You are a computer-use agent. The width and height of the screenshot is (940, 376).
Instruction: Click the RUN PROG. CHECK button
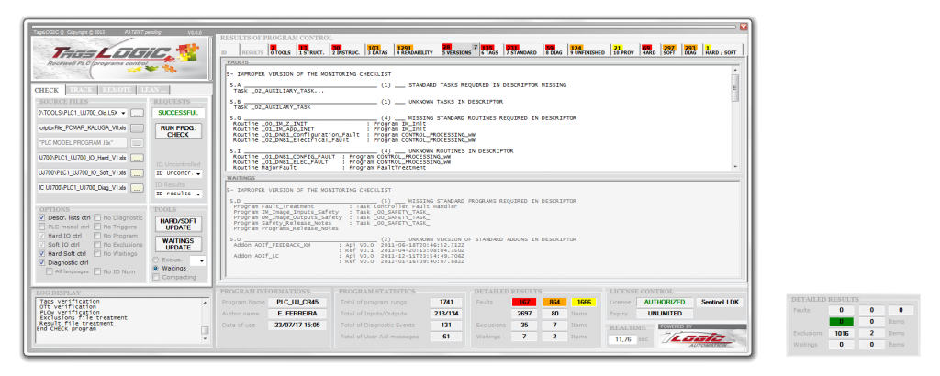(x=179, y=131)
